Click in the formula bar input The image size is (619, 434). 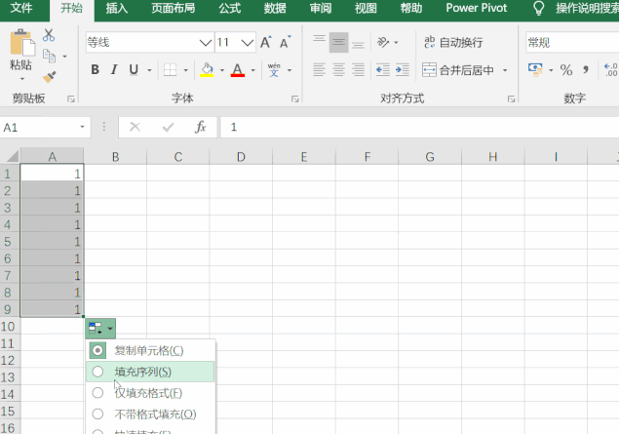[x=419, y=127]
